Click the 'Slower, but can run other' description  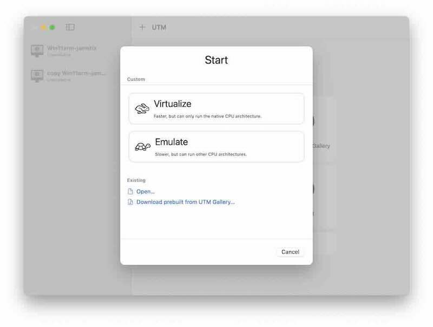click(x=201, y=154)
